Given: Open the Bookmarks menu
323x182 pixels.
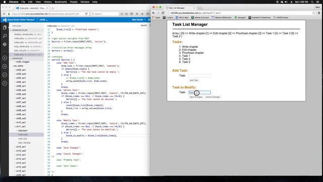Looking at the screenshot, I should 61,2.
